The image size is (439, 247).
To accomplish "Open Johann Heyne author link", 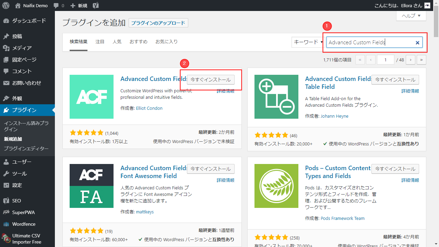I will (x=334, y=116).
